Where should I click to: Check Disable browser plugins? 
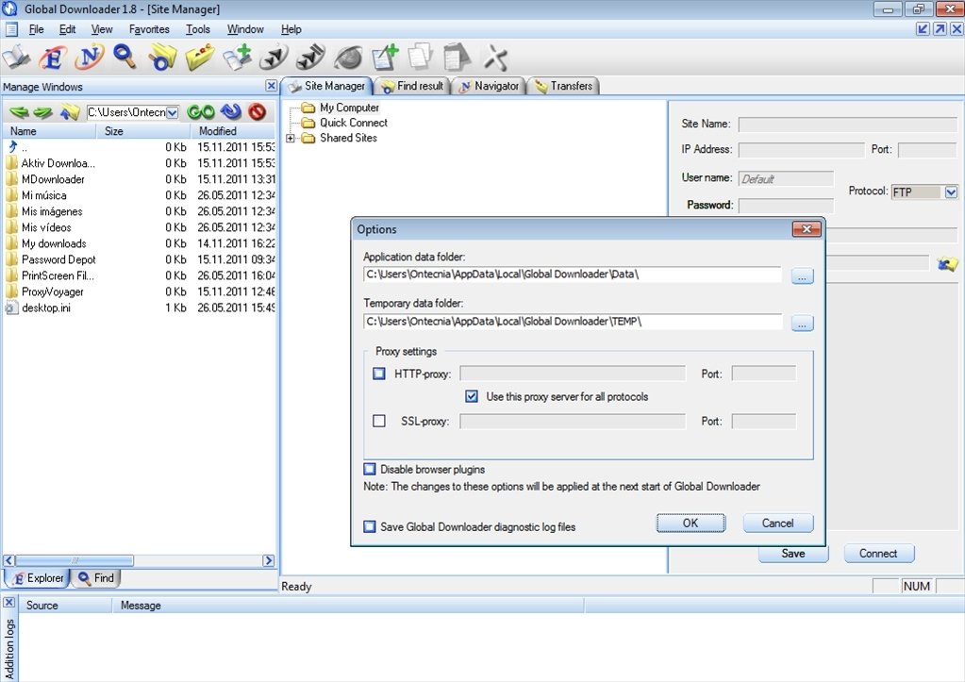click(369, 469)
